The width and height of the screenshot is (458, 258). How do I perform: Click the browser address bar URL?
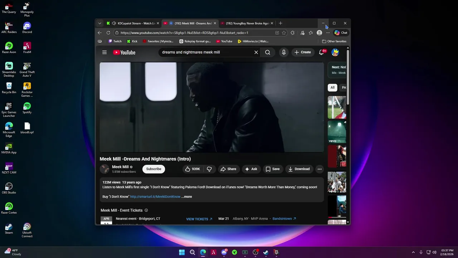[184, 33]
